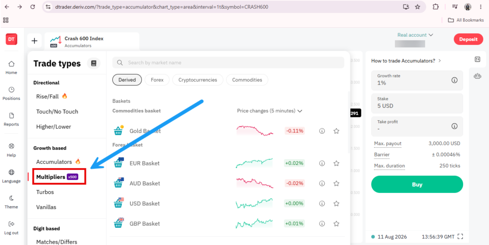
Task: Click the DT Deriv Trader logo
Action: click(x=11, y=39)
